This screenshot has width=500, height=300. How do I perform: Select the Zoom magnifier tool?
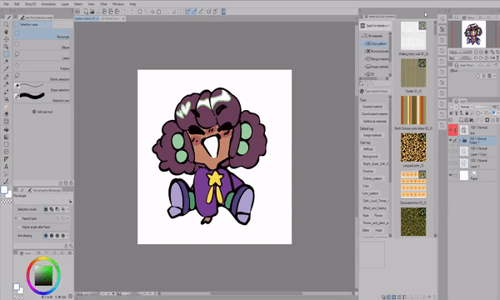[x=6, y=24]
